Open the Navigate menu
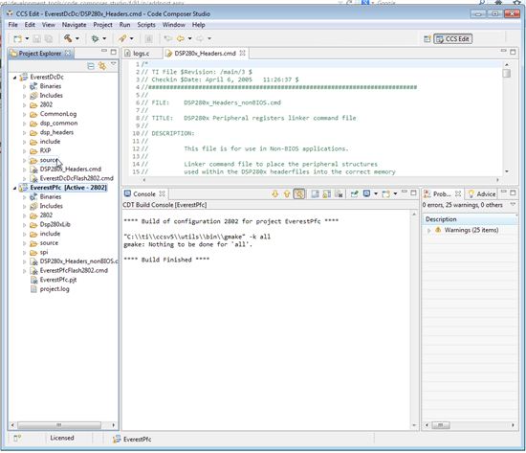 74,25
